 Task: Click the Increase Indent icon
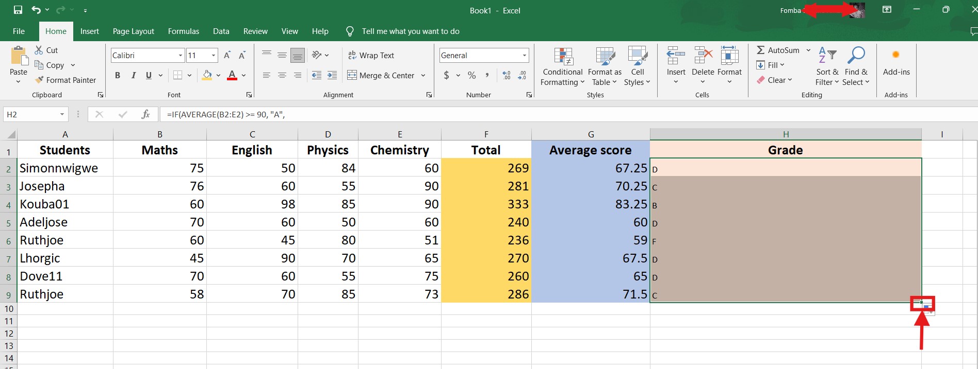tap(332, 76)
